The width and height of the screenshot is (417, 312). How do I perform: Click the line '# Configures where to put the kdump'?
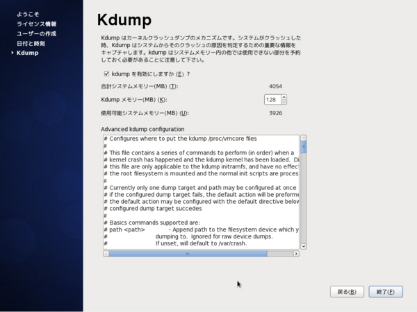[x=180, y=139]
